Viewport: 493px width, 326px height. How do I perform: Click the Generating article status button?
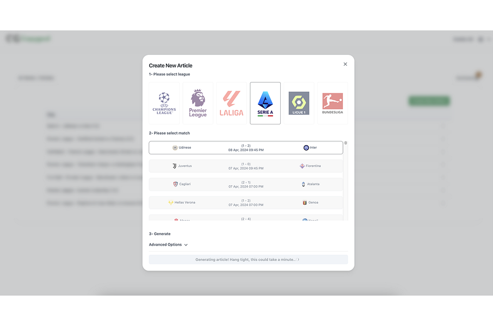point(248,259)
